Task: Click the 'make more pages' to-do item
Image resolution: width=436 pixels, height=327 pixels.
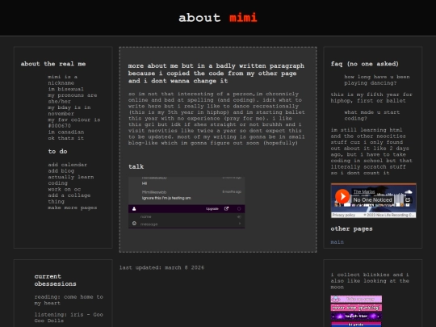Action: pos(73,208)
